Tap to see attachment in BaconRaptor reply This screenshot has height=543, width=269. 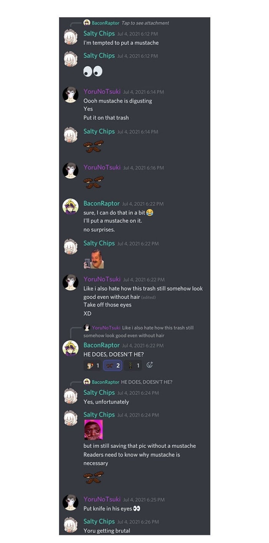[x=145, y=23]
